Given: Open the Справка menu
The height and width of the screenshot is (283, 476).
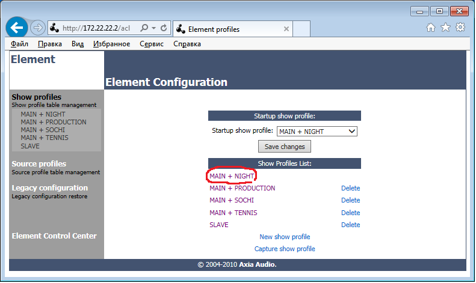Looking at the screenshot, I should [187, 44].
